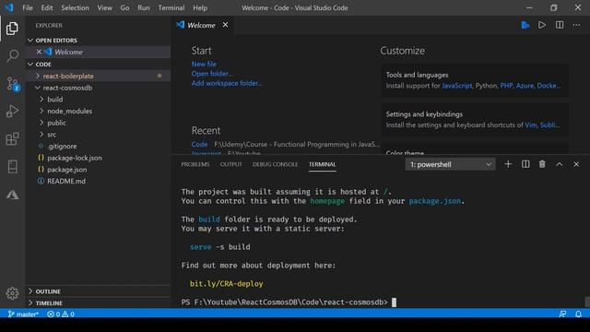Open the Manage gear menu
This screenshot has height=332, width=590.
point(12,293)
